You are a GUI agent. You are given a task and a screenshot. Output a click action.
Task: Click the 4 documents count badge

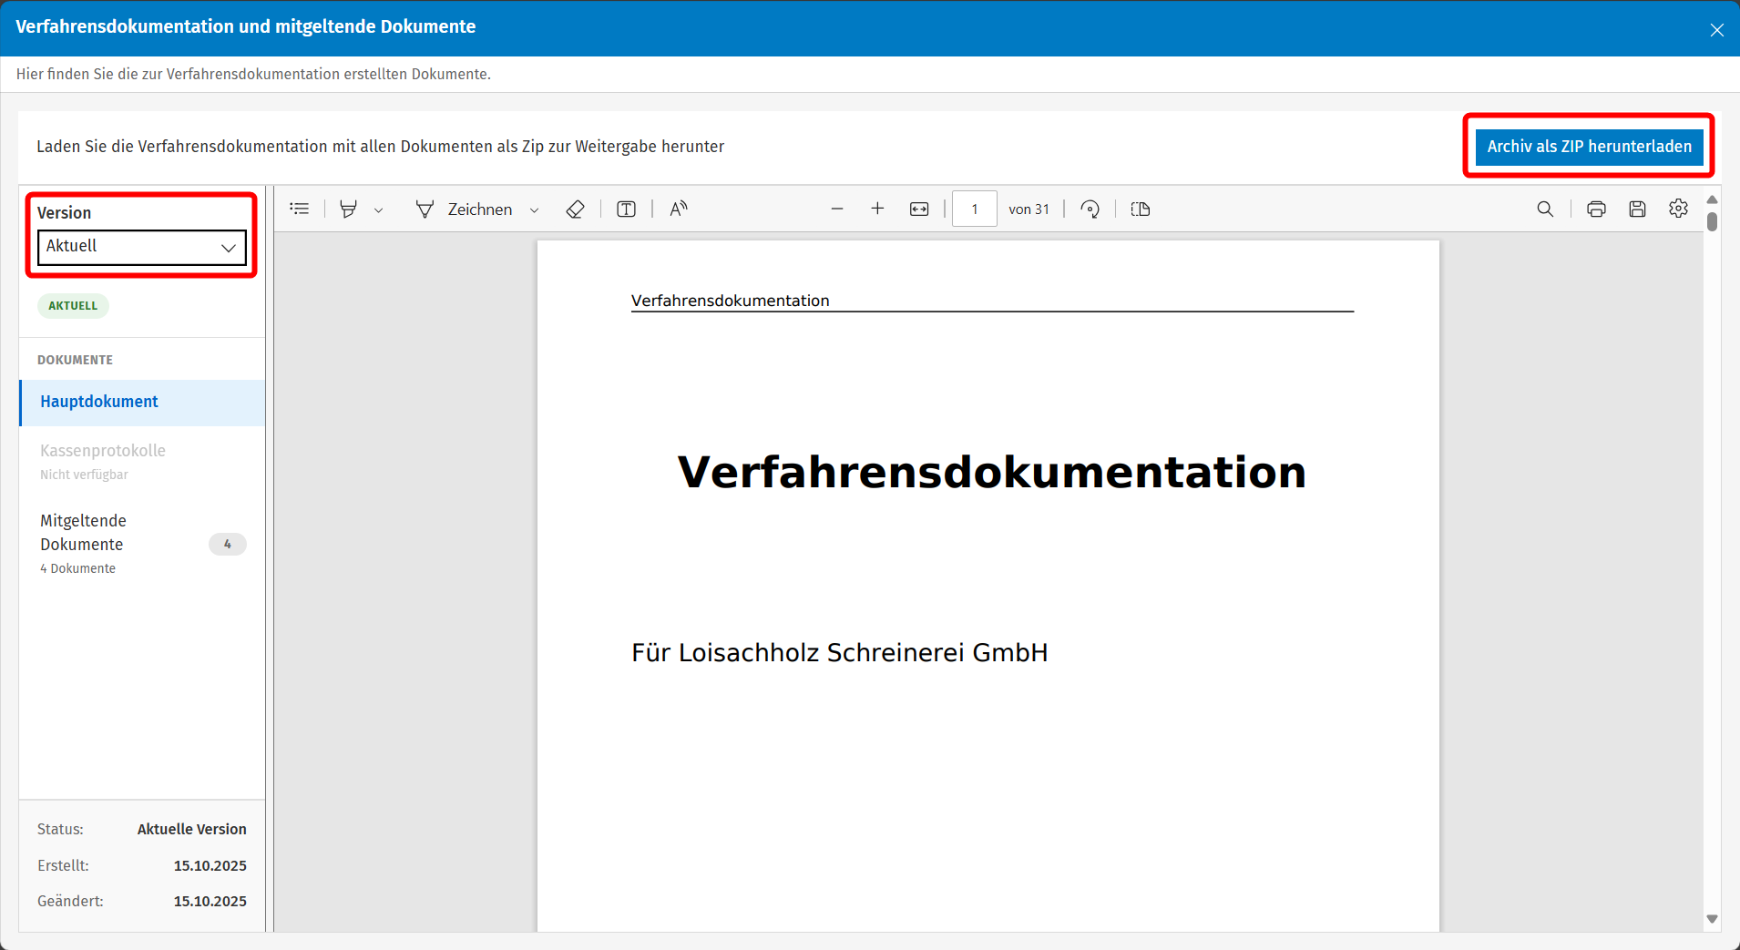click(228, 545)
